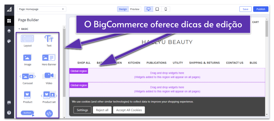The image size is (274, 121).
Task: Select the Hero Banner widget
Action: coord(49,60)
